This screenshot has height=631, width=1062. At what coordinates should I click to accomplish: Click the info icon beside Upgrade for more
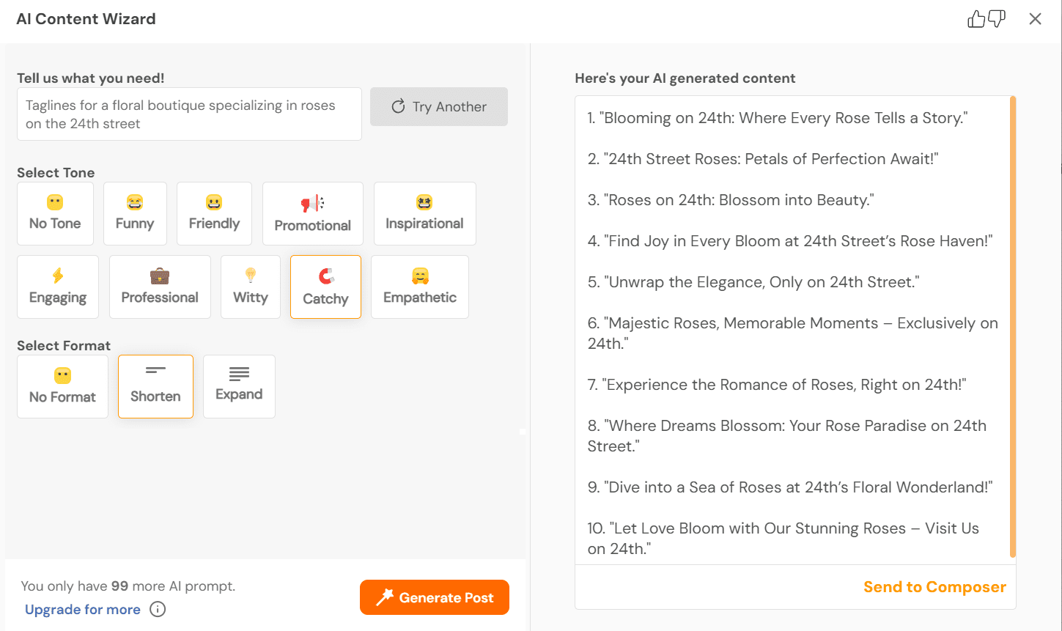pyautogui.click(x=158, y=609)
